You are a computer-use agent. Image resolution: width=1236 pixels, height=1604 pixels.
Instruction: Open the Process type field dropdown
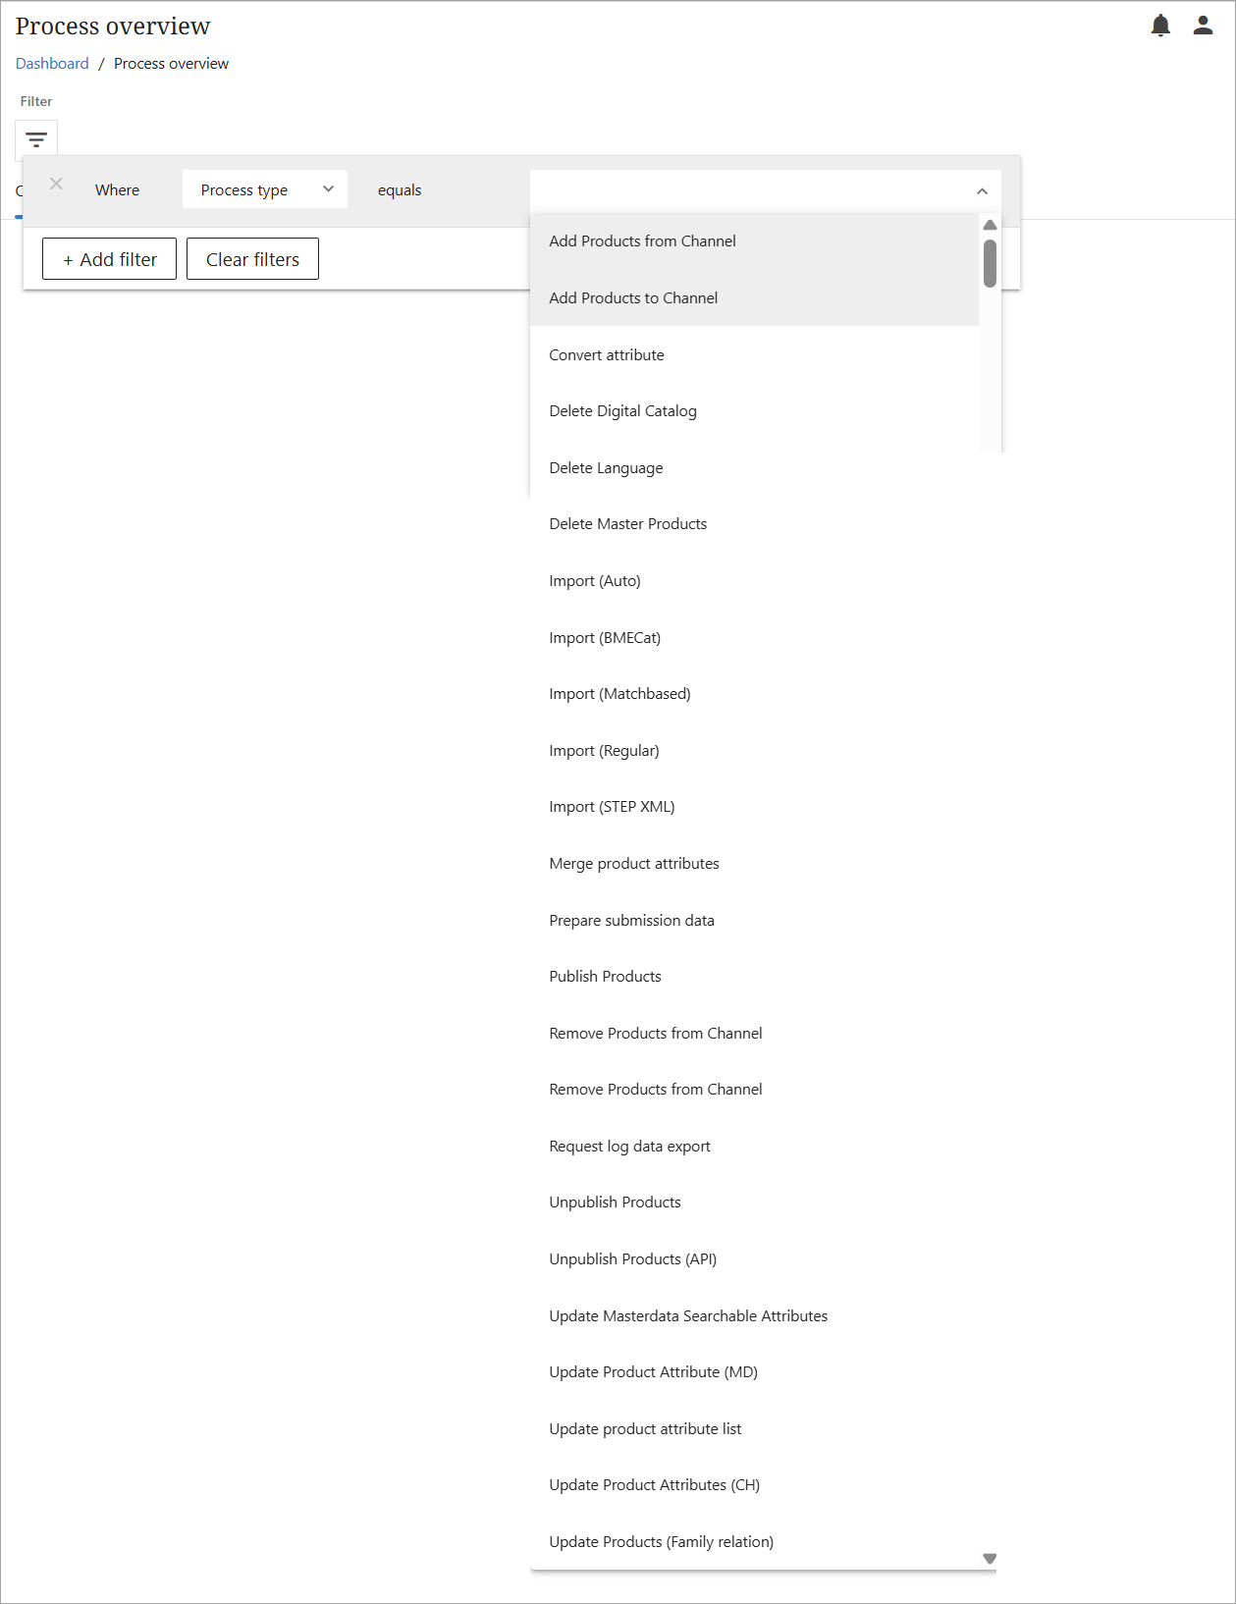pos(264,189)
